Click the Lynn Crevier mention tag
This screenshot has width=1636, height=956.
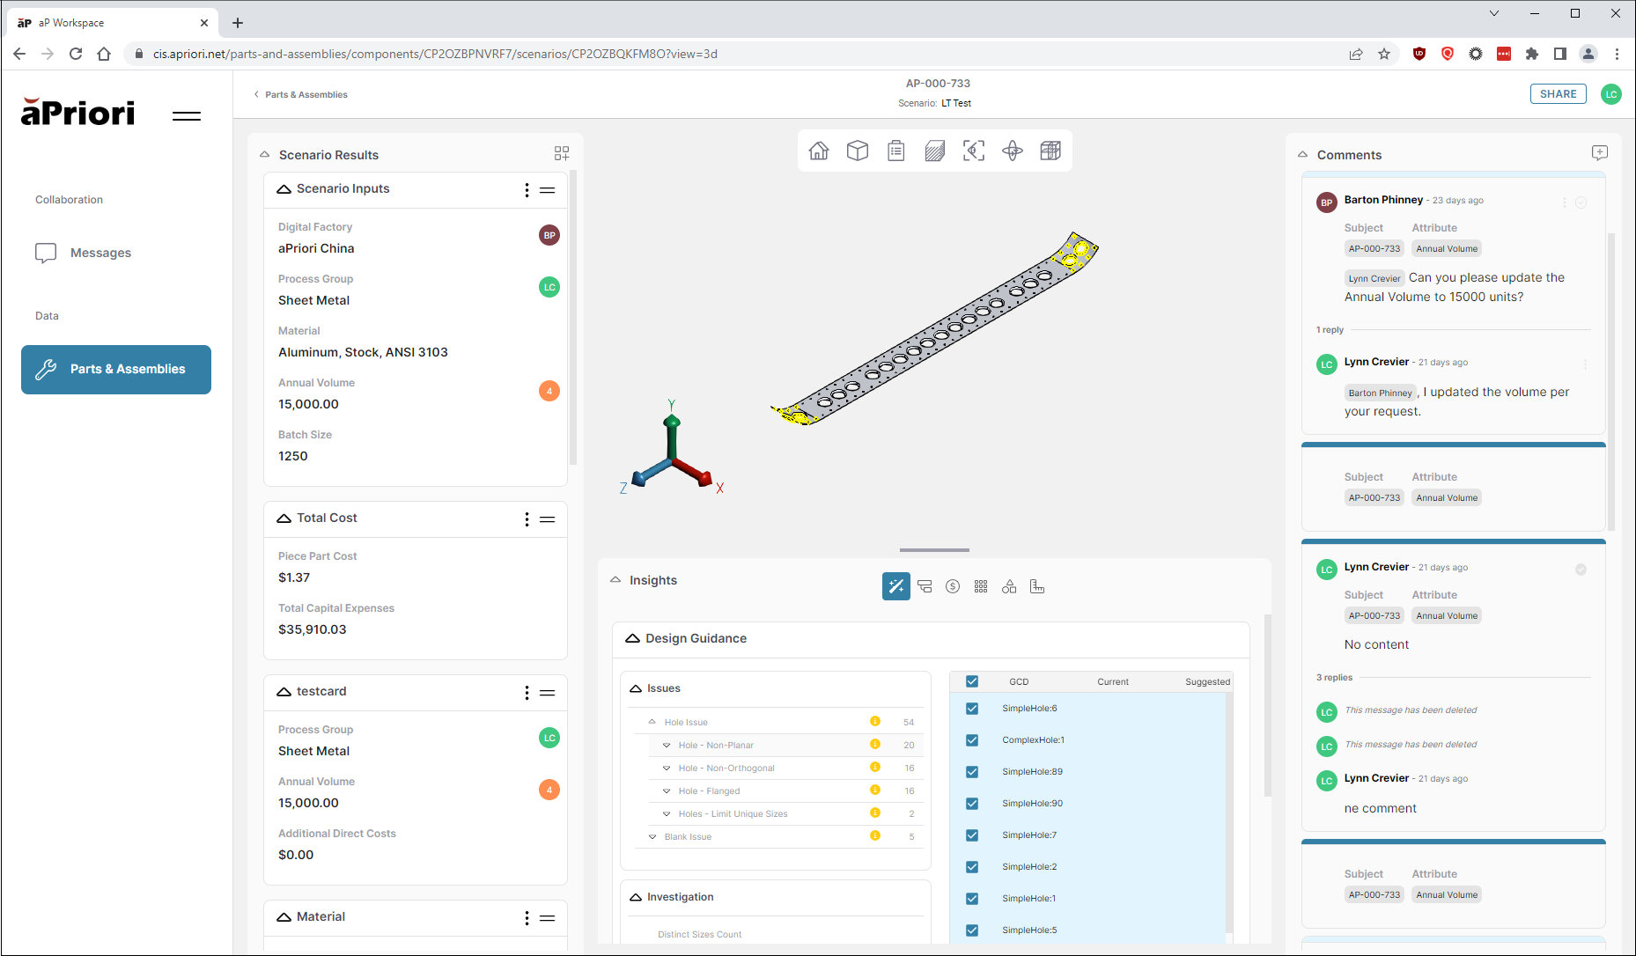coord(1374,278)
